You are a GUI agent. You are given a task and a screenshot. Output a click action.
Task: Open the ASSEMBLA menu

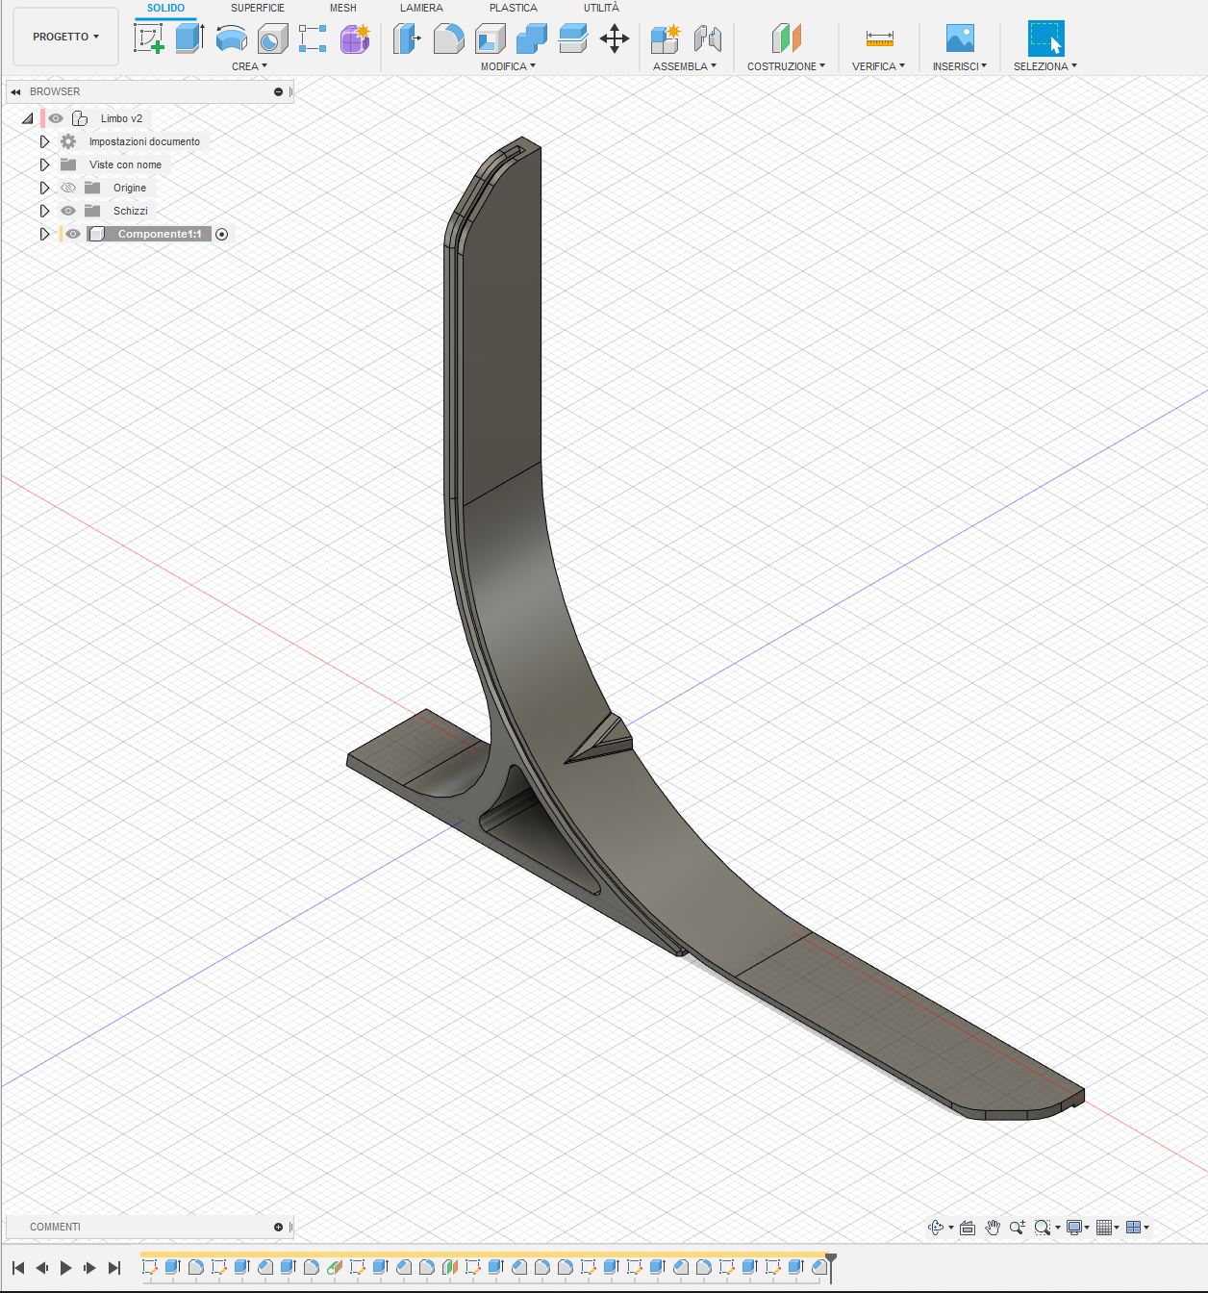[684, 66]
